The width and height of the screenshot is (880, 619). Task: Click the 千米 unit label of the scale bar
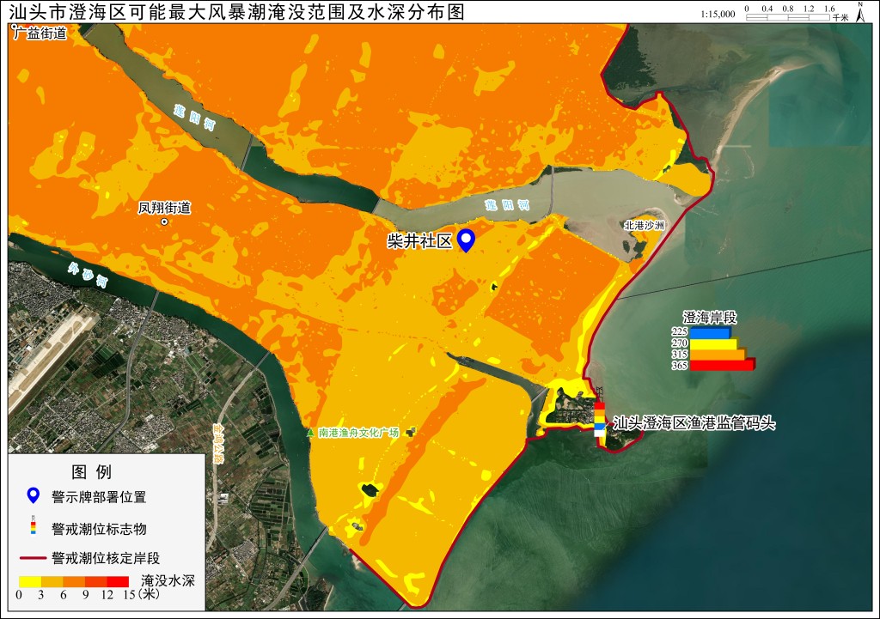tap(840, 18)
